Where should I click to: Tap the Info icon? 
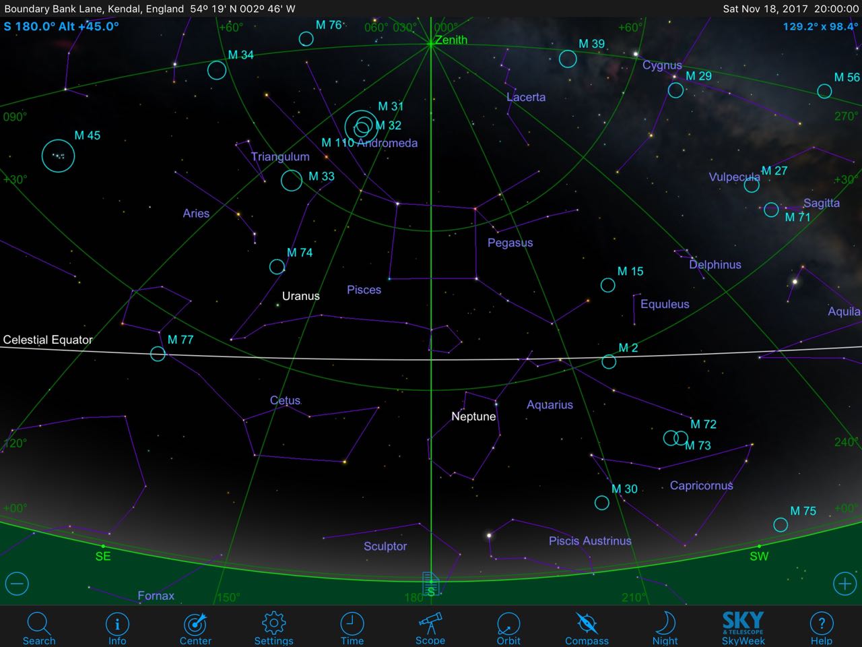coord(117,627)
